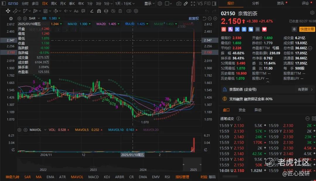
Task: Collapse the quote details chevron
Action: pyautogui.click(x=268, y=82)
